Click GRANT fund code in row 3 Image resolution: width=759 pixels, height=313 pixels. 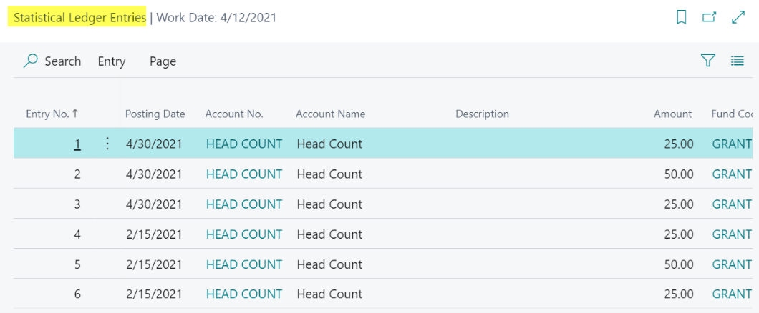point(731,204)
